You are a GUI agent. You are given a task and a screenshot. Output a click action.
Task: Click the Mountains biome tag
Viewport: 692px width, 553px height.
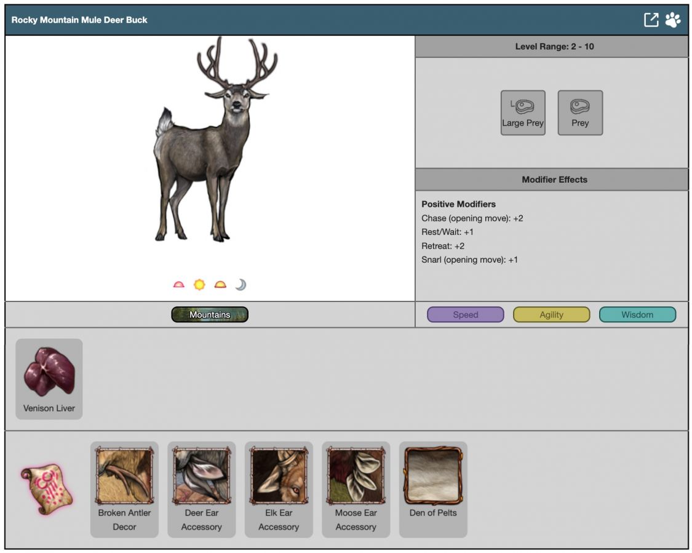pos(210,315)
